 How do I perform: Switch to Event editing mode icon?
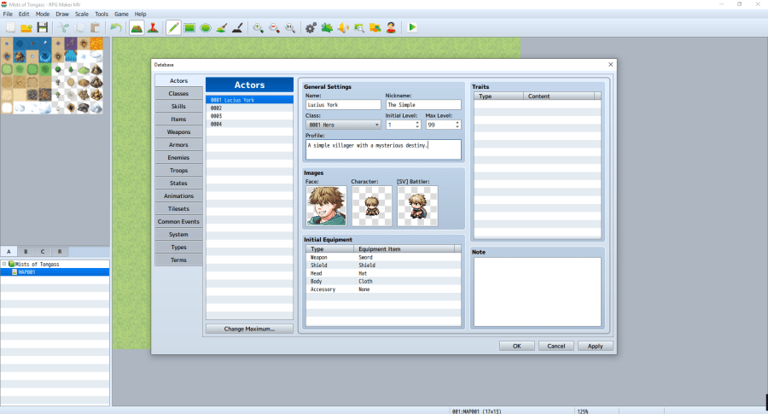[152, 27]
